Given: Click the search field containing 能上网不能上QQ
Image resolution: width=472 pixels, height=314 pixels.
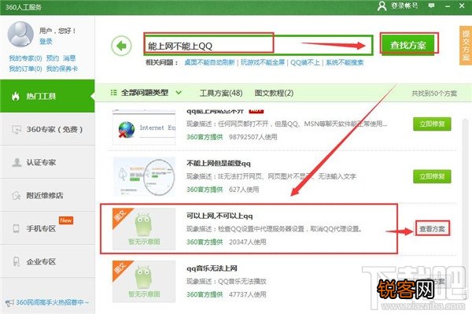Looking at the screenshot, I should click(x=258, y=46).
